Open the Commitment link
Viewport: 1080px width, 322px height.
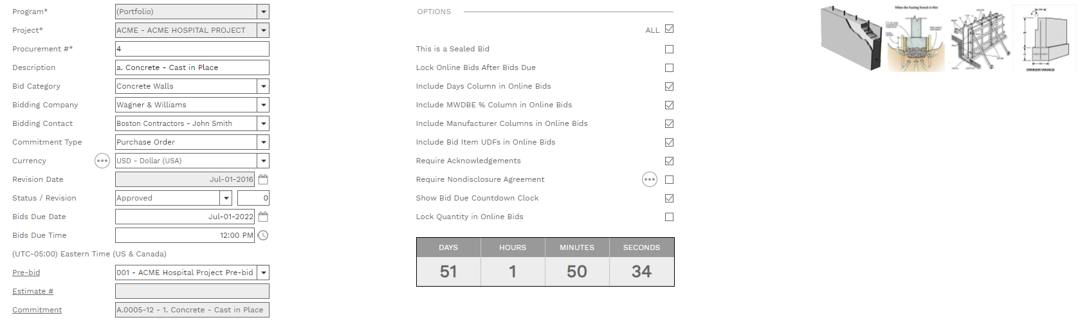[37, 310]
